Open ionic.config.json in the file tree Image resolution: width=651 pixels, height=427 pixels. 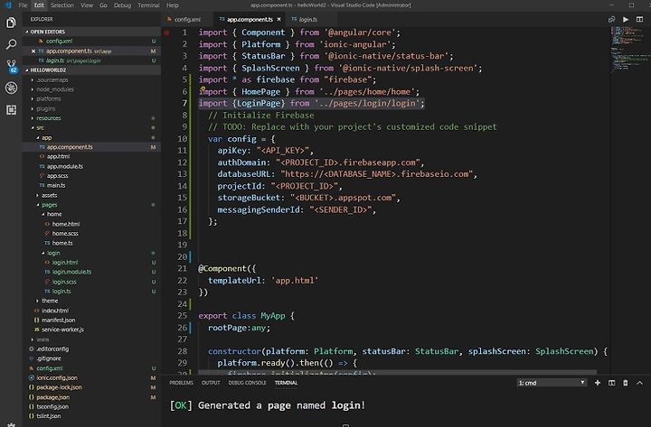pyautogui.click(x=57, y=377)
